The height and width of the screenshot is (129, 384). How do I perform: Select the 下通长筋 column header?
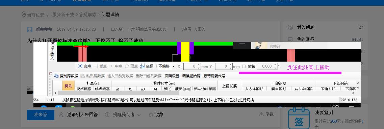328,89
